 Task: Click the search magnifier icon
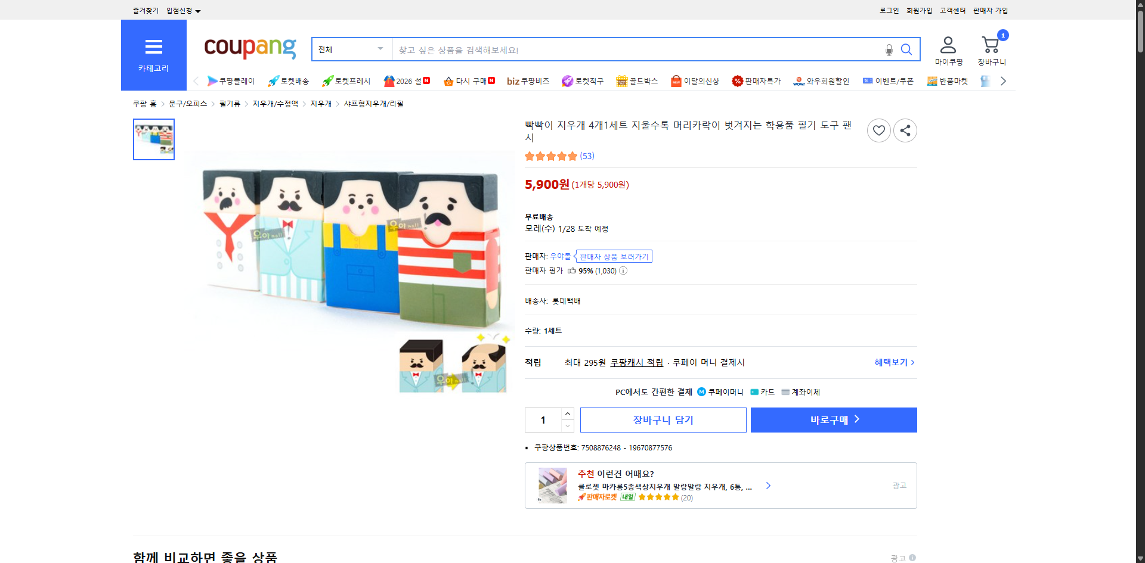906,50
